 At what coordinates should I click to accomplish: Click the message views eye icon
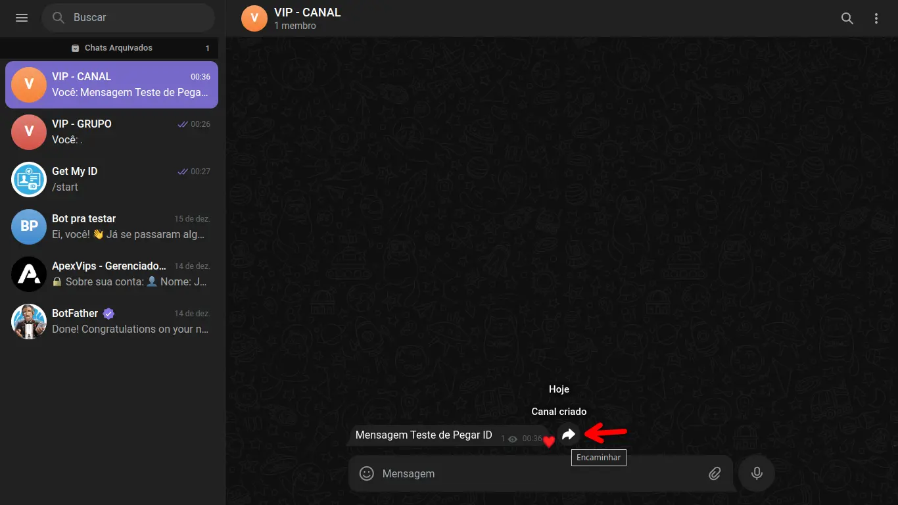click(x=513, y=439)
